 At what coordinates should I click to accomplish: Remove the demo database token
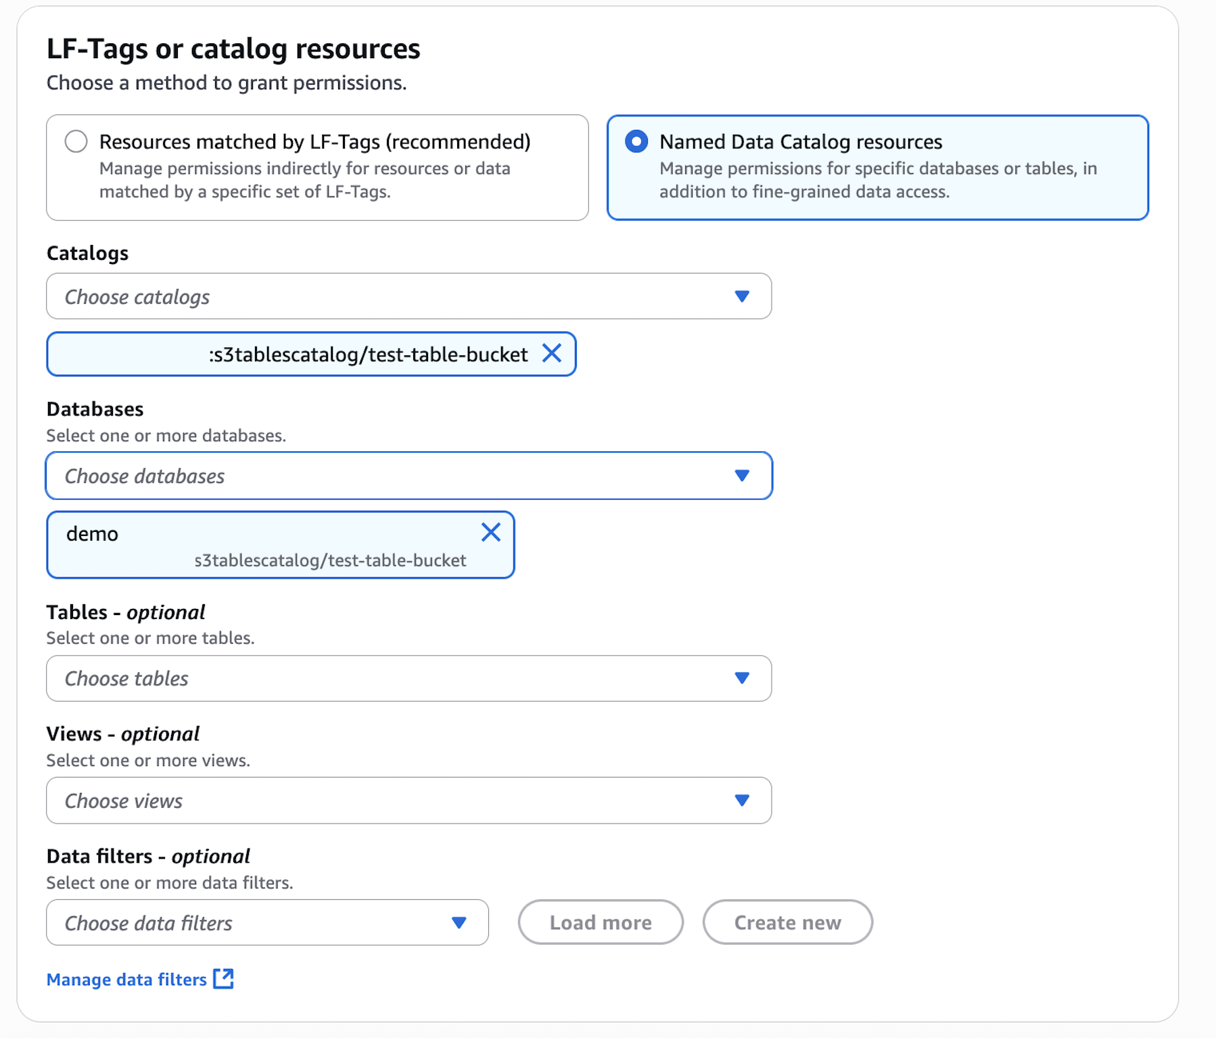[491, 533]
